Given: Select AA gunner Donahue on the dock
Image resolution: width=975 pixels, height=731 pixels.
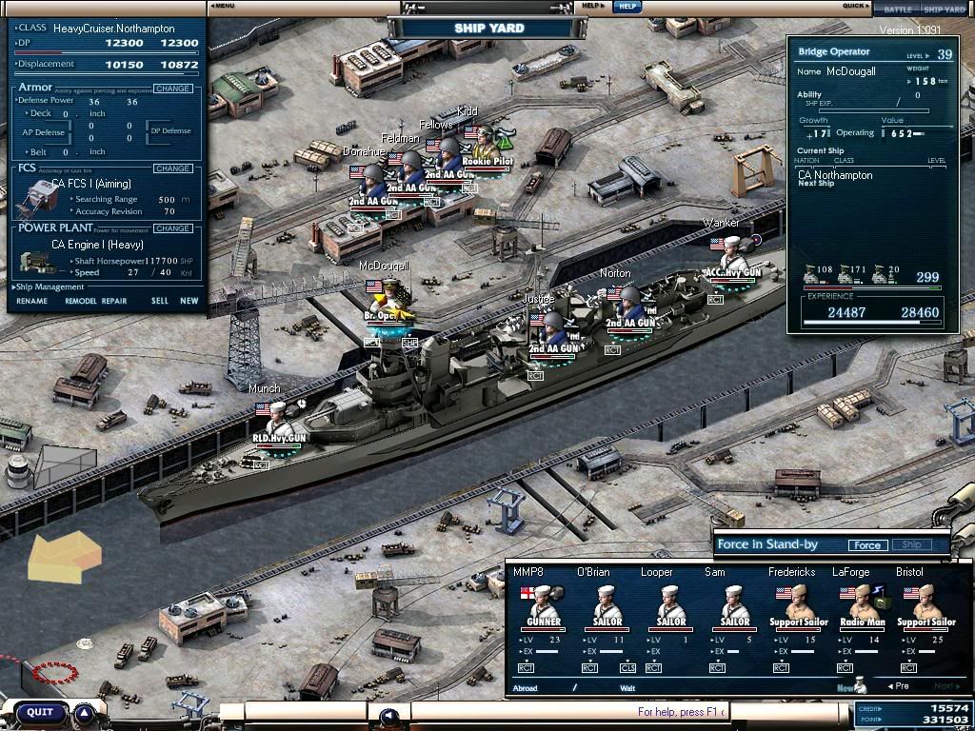Looking at the screenshot, I should click(372, 186).
